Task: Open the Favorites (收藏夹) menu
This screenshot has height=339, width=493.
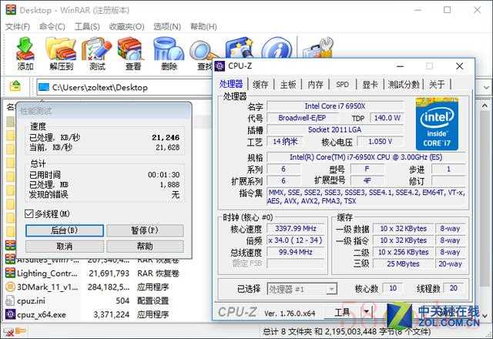Action: pos(126,27)
